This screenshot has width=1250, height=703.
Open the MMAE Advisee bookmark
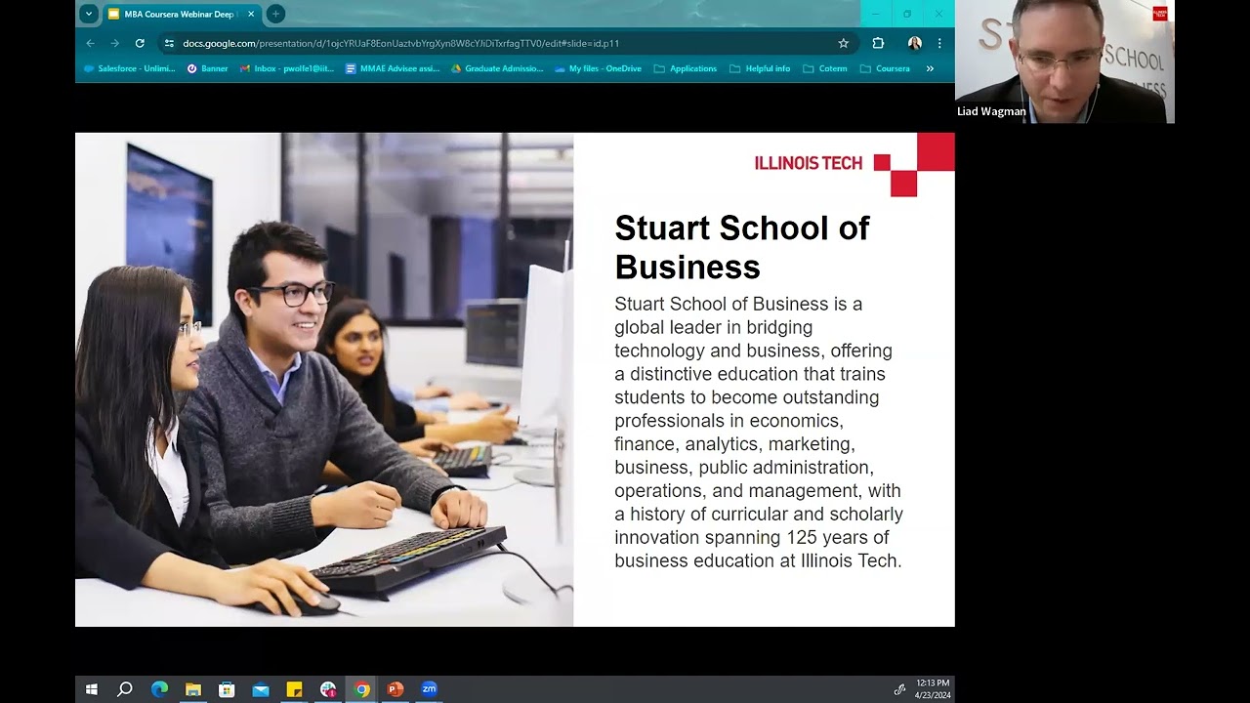click(393, 68)
